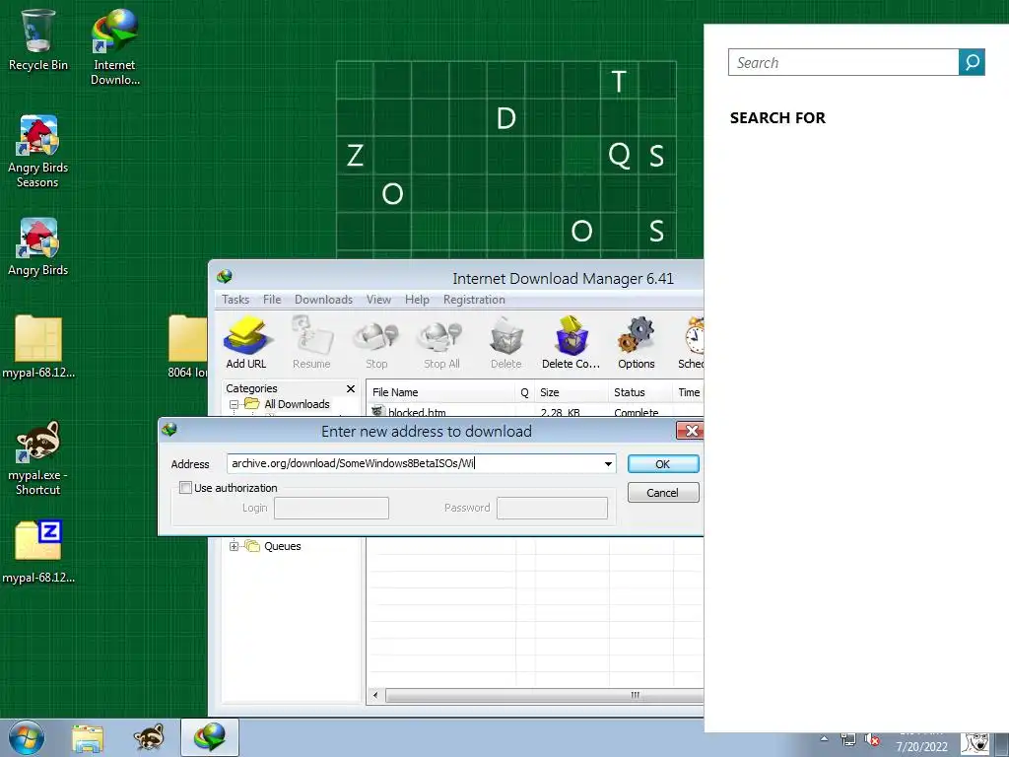Select the blocked.htm download row

click(535, 412)
